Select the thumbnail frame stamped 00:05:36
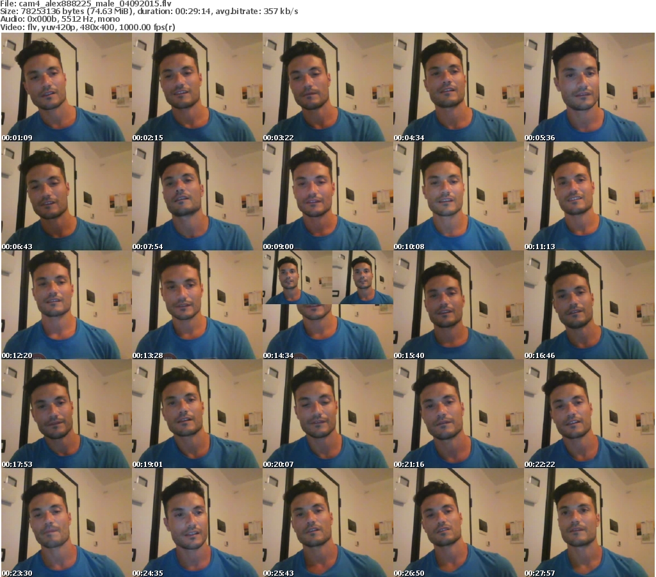 (589, 87)
